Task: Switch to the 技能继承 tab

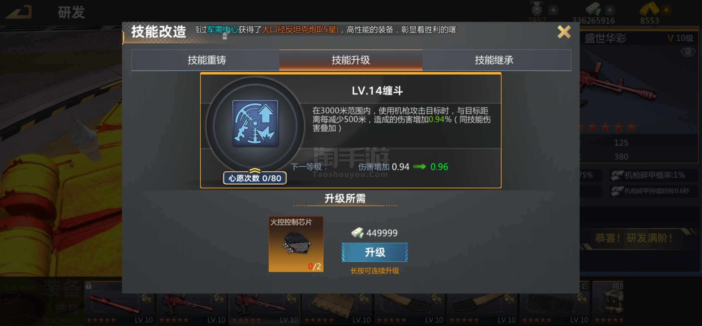Action: (x=494, y=60)
